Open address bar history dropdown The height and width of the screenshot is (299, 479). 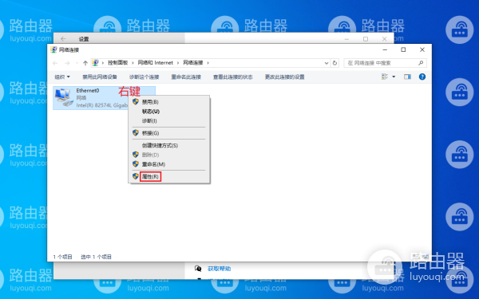click(327, 63)
